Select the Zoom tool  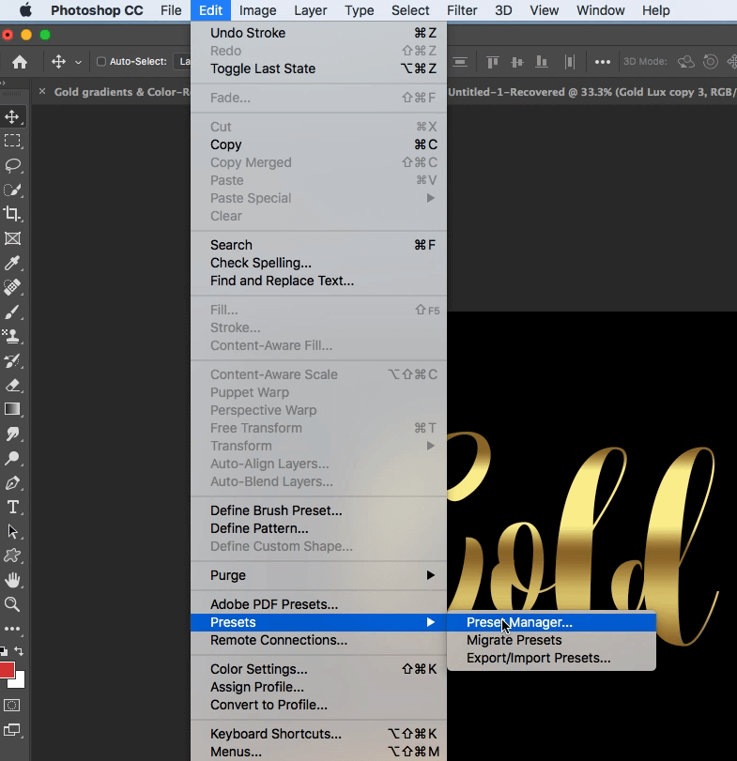pyautogui.click(x=12, y=604)
